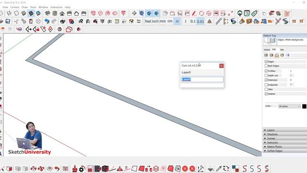The image size is (307, 173).
Task: Enable the Endpoints checkbox
Action: (266, 85)
